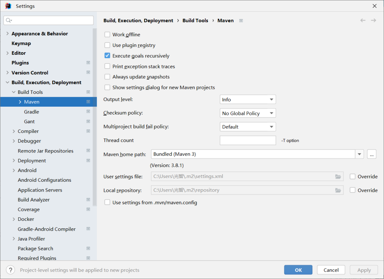Screen dimensions: 384x279
Task: Expand the Appearance & Behavior section
Action: pos(7,34)
